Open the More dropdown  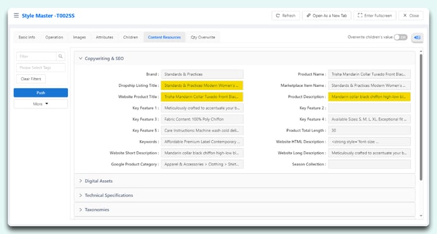[41, 104]
